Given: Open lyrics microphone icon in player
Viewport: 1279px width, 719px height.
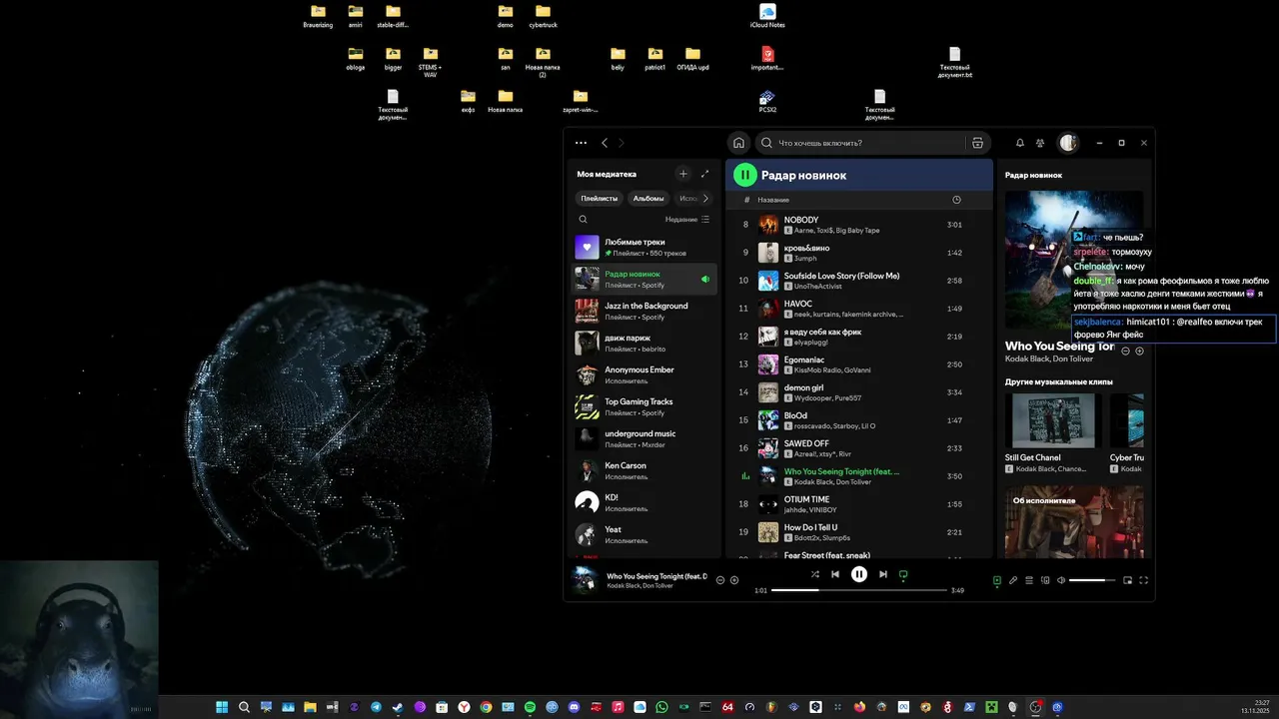Looking at the screenshot, I should click(x=1012, y=580).
